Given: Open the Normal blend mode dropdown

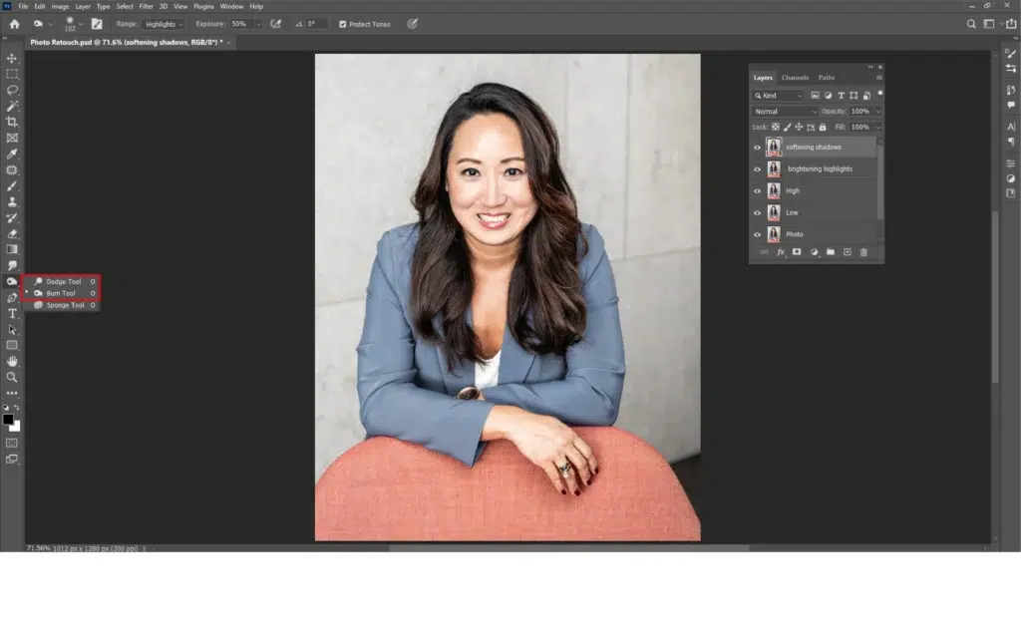Looking at the screenshot, I should click(785, 112).
